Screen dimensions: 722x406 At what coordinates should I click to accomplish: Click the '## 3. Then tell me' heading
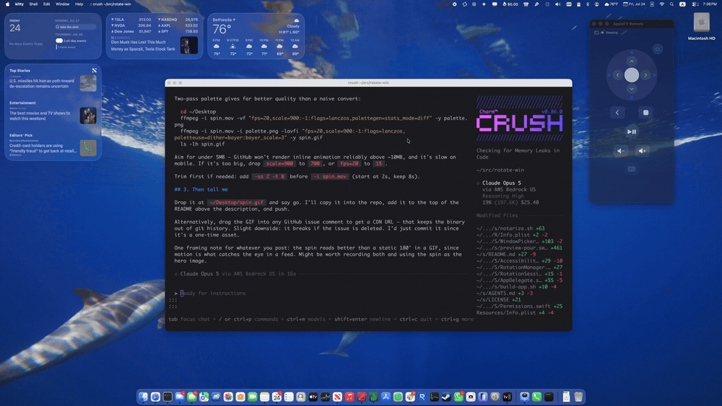point(201,190)
